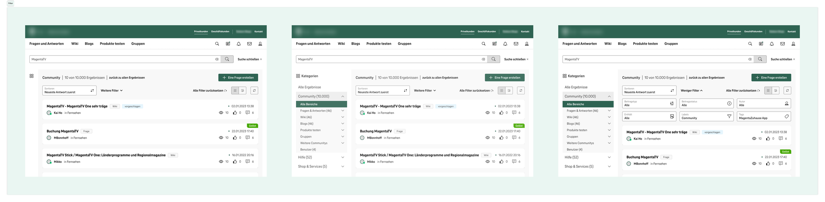Open search icon in second screen's navigation bar
Image resolution: width=825 pixels, height=202 pixels.
tap(483, 44)
